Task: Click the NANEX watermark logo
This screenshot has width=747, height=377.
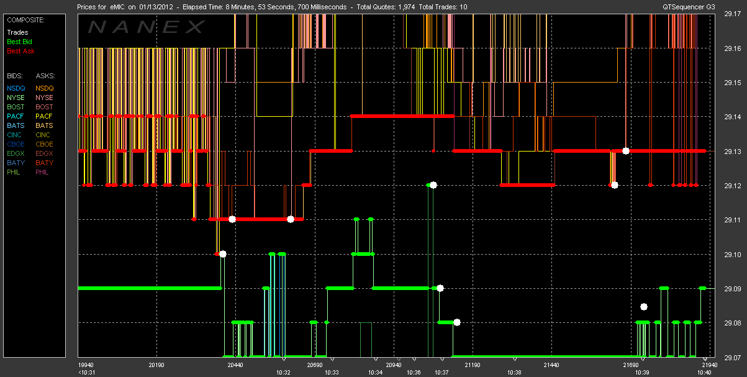Action: coord(146,27)
